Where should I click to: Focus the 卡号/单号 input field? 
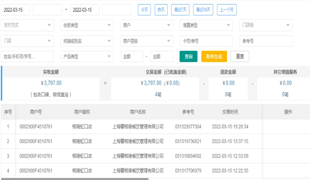click(x=206, y=41)
